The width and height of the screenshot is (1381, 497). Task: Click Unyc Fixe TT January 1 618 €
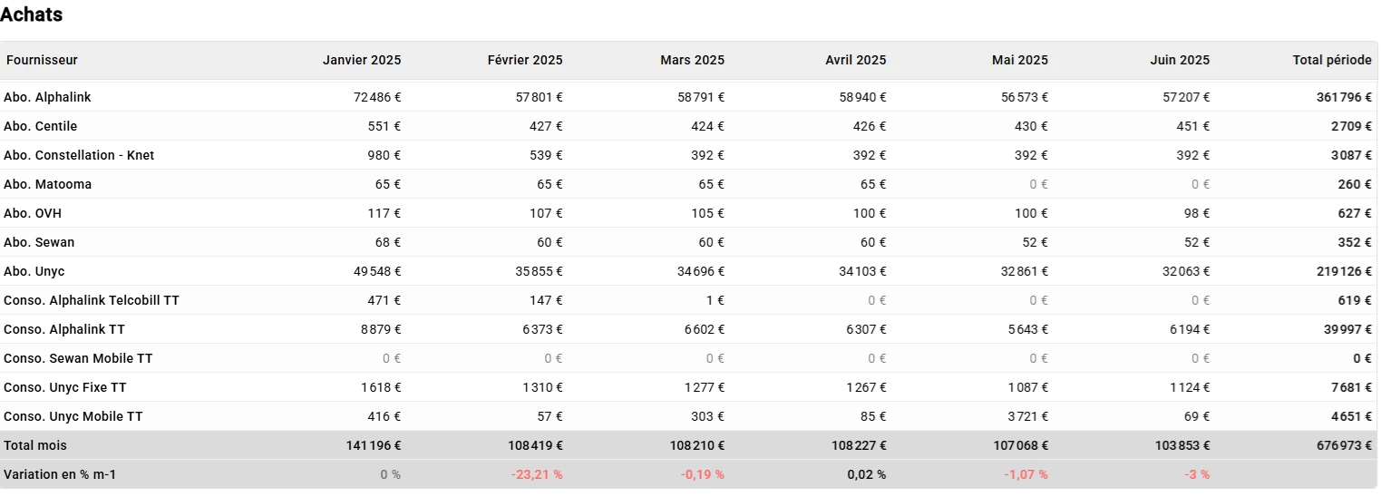point(381,387)
